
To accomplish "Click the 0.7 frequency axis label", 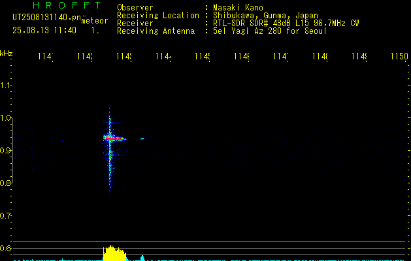I will click(5, 216).
